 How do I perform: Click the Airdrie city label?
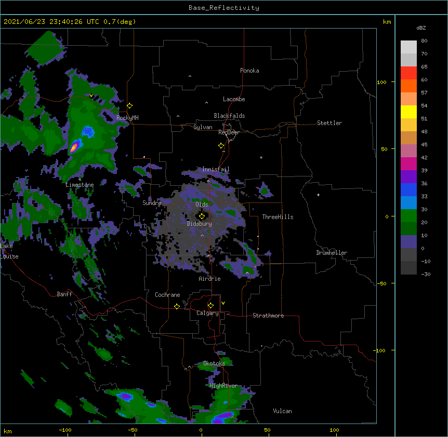pyautogui.click(x=210, y=279)
